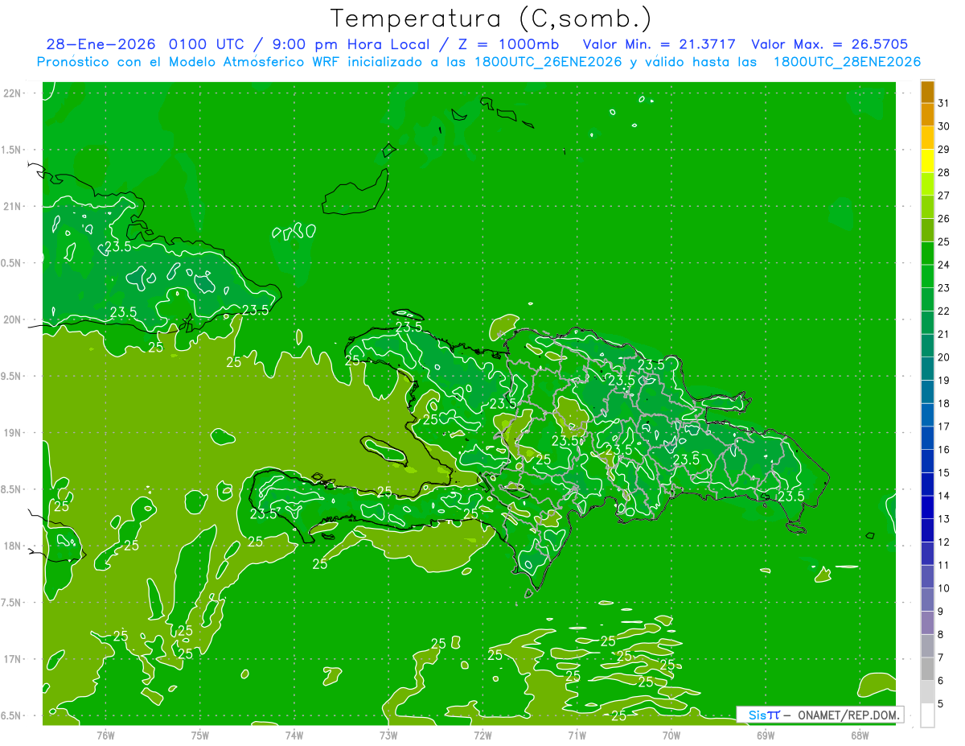Click the legend value '31'
This screenshot has height=746, width=965.
(943, 103)
